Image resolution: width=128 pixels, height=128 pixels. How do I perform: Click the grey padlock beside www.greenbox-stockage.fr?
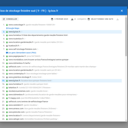[x=7, y=77]
